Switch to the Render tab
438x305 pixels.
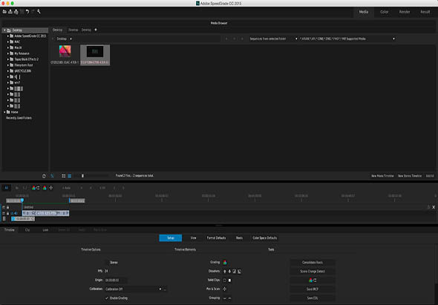pyautogui.click(x=405, y=12)
